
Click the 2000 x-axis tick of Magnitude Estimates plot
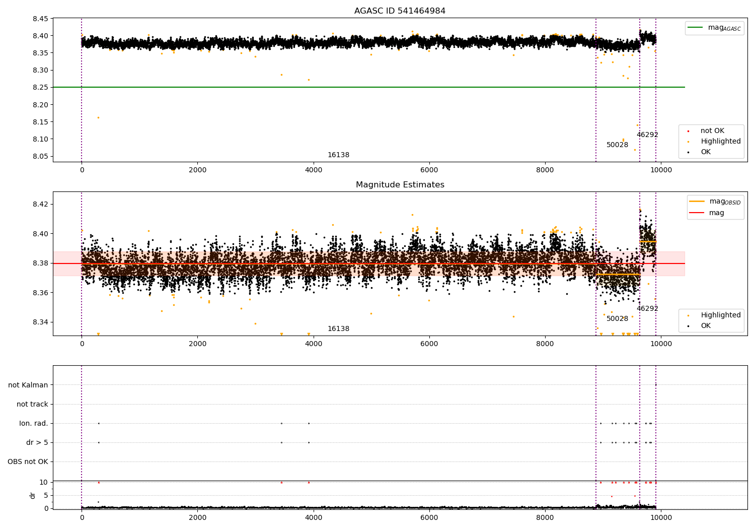(x=197, y=344)
